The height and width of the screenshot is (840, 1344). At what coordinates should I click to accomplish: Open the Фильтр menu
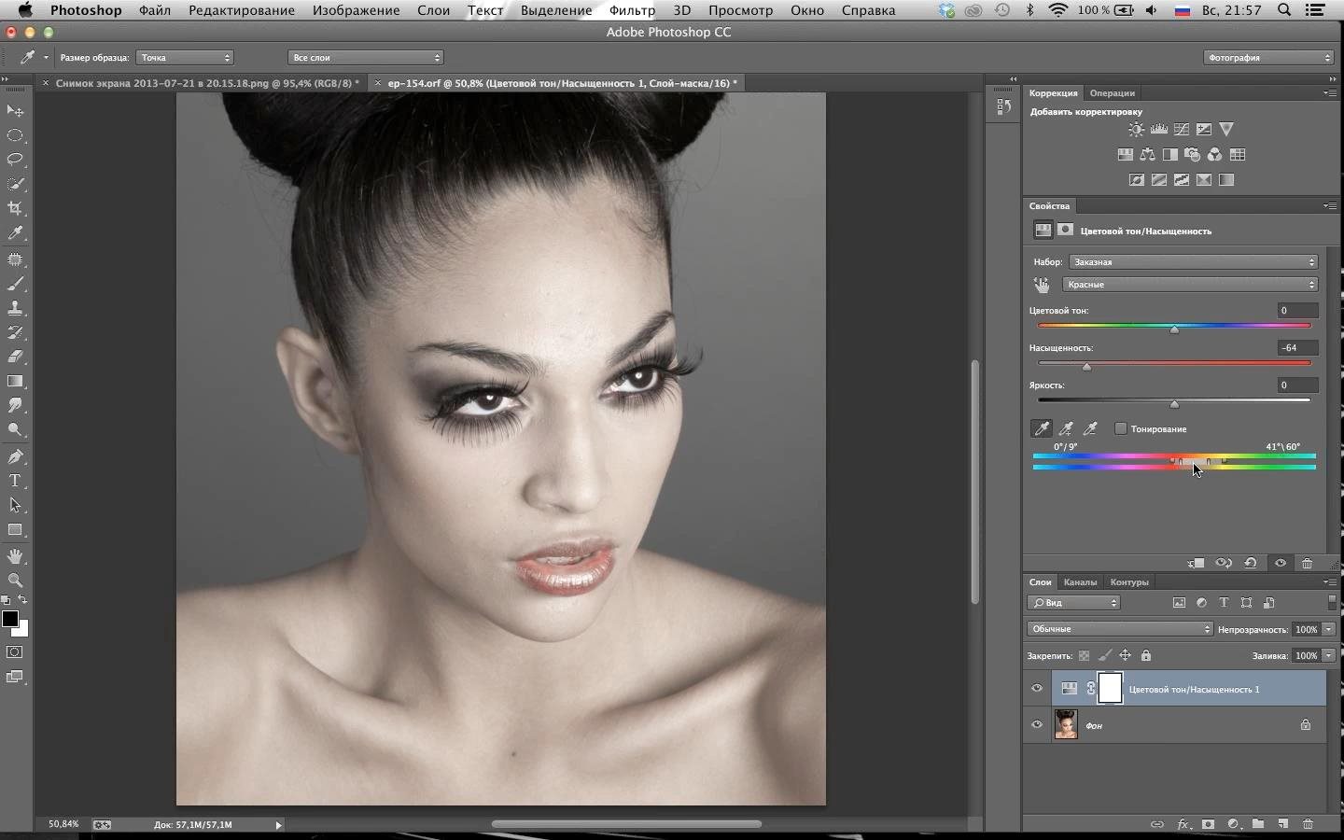632,10
